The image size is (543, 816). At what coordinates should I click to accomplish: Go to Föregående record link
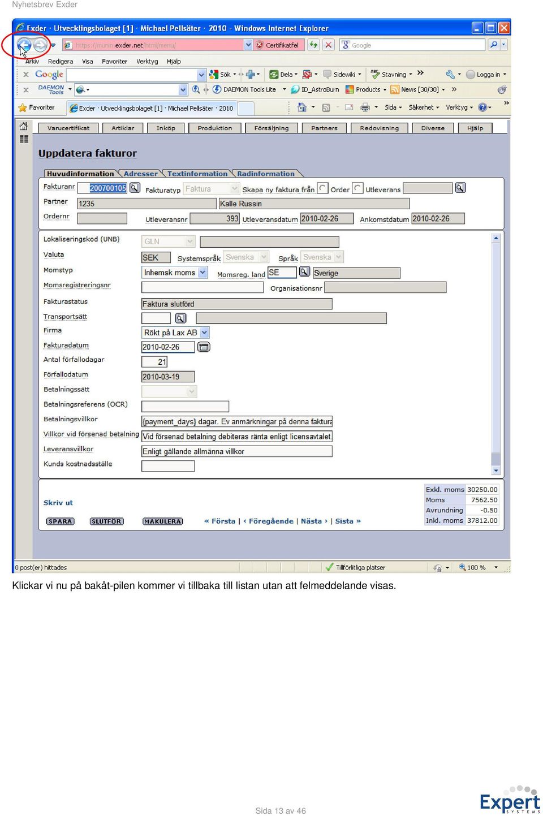[268, 521]
